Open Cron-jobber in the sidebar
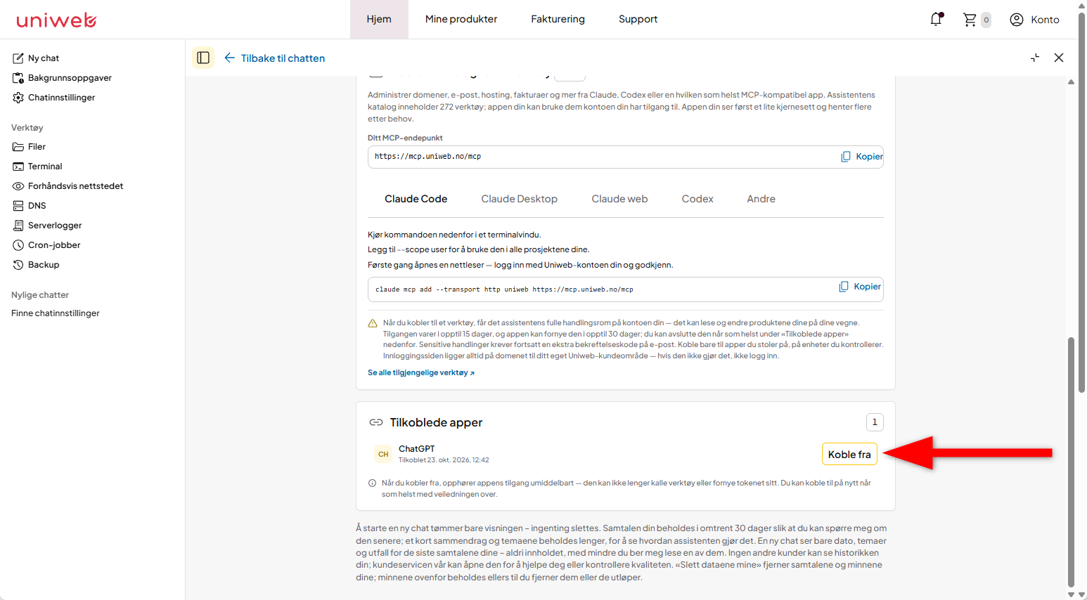Screen dimensions: 1087x600 coord(46,245)
